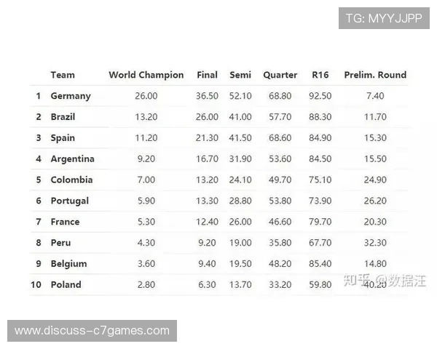Viewport: 437px width, 349px height.
Task: Click the Final column header
Action: point(207,75)
